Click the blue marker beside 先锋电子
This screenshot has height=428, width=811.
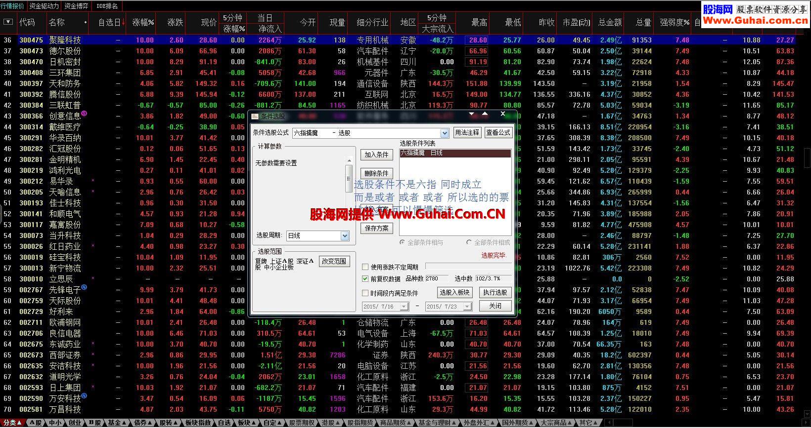point(84,287)
